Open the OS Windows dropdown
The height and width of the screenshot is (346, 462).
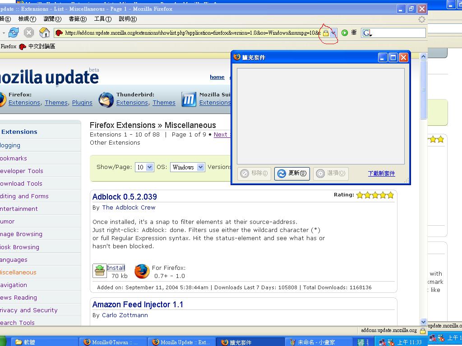point(187,167)
